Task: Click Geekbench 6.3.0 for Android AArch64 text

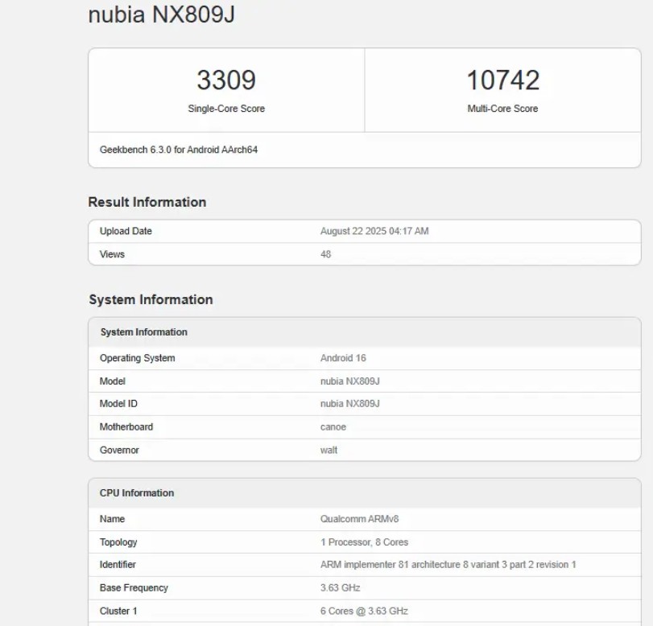Action: (x=179, y=150)
